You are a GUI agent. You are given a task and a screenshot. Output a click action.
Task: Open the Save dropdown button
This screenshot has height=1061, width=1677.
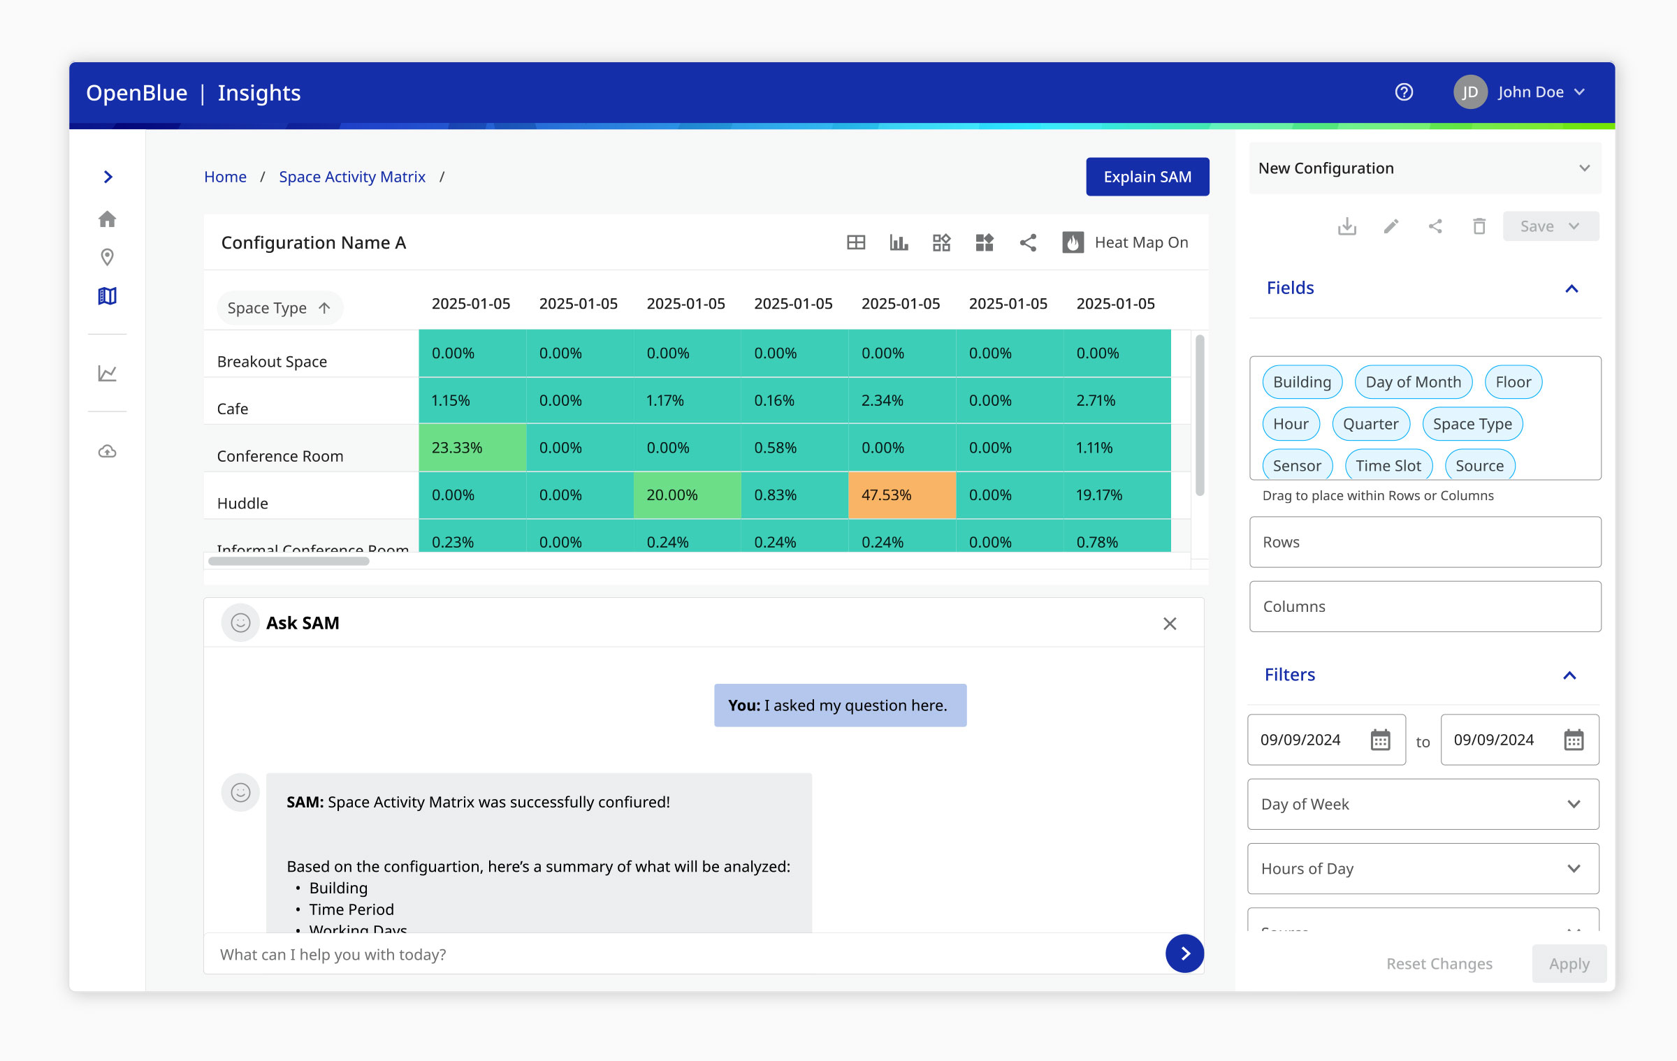pos(1551,226)
